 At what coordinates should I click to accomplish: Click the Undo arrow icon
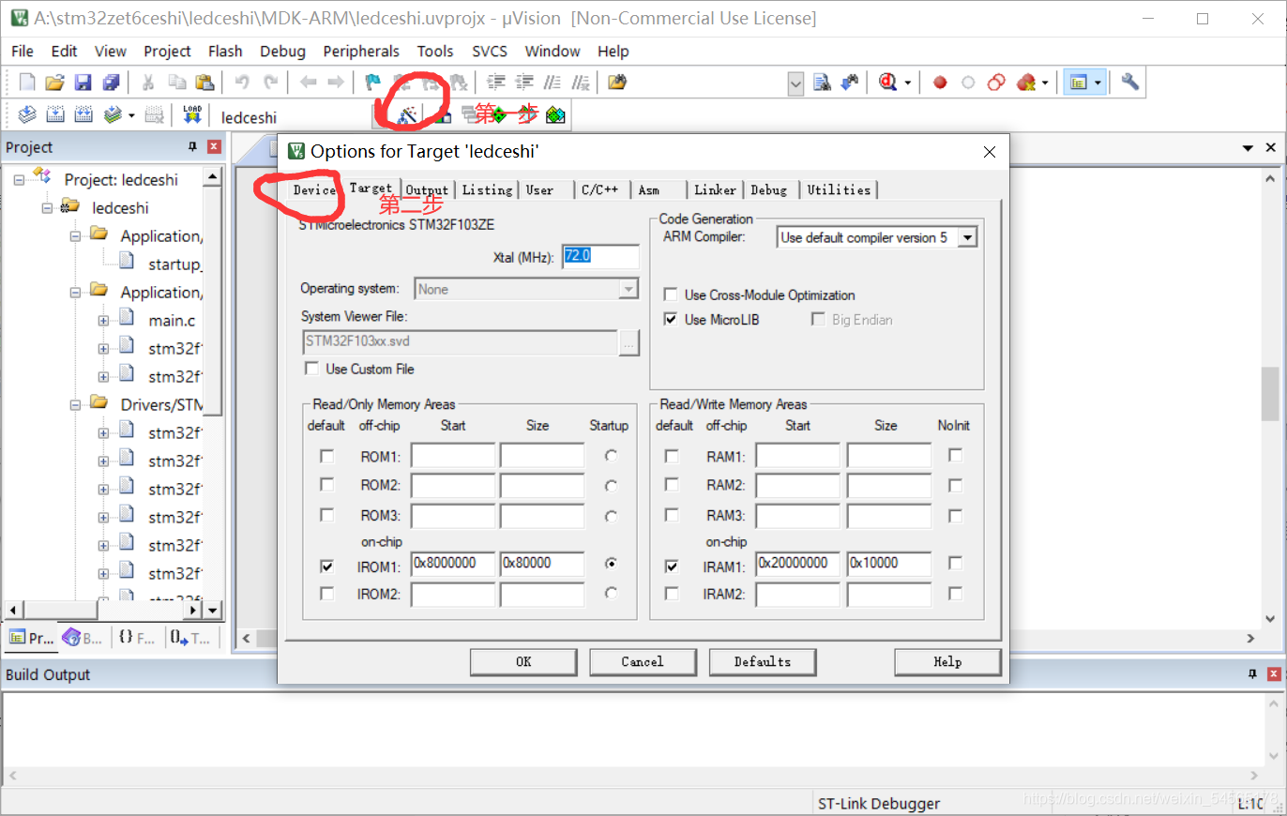242,83
